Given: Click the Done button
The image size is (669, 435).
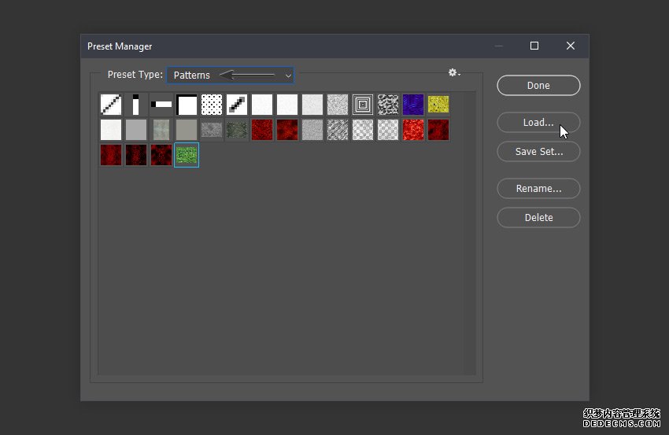Looking at the screenshot, I should coord(538,85).
